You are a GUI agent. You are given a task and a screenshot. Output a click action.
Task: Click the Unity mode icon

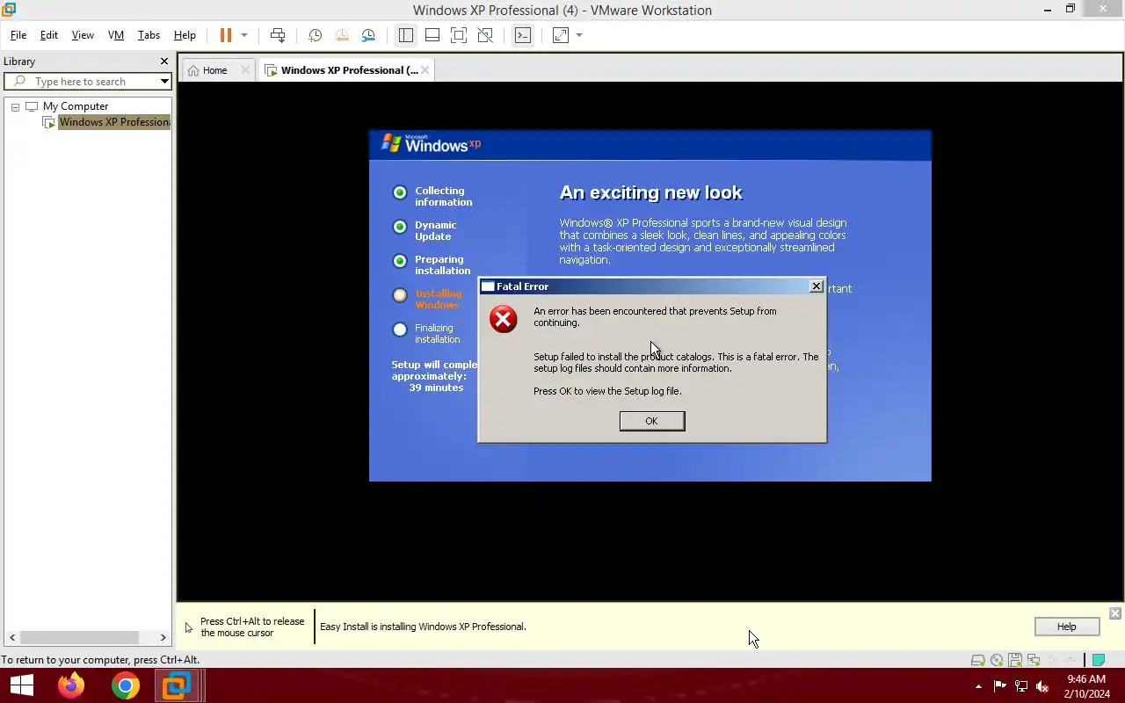(485, 35)
